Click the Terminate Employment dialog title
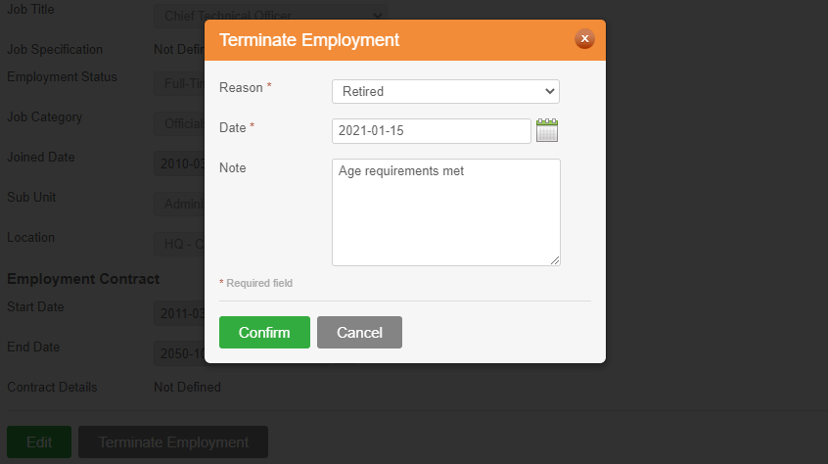The height and width of the screenshot is (464, 828). 309,40
